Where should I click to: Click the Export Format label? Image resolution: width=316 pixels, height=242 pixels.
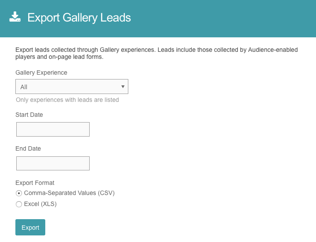tap(35, 183)
